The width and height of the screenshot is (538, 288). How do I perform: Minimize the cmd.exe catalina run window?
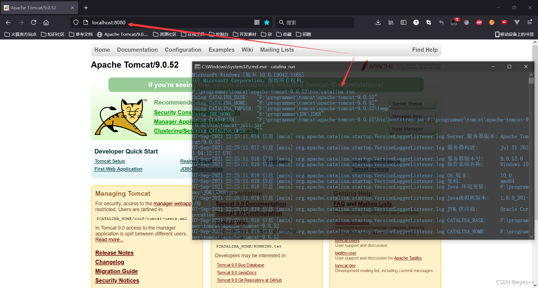point(493,67)
